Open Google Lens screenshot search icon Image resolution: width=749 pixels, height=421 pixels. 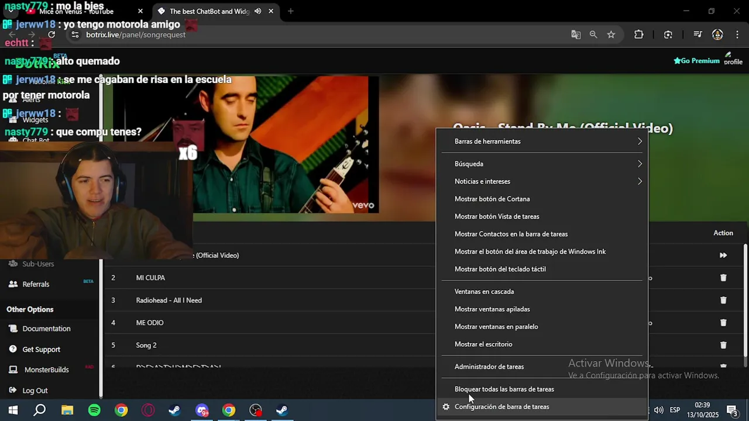click(668, 34)
